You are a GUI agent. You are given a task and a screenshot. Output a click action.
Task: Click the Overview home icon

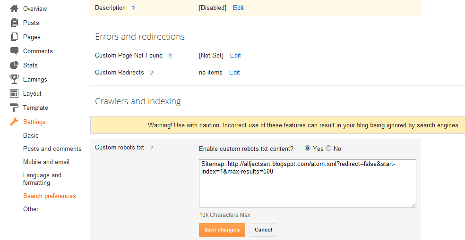pos(14,8)
